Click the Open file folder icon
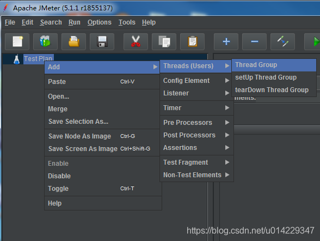The height and width of the screenshot is (241, 320). pos(73,41)
